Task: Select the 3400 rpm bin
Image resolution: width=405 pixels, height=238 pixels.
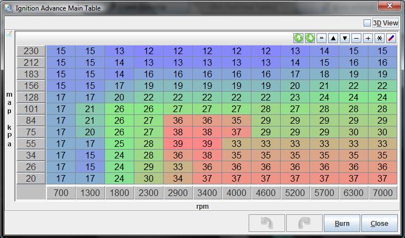Action: [207, 193]
